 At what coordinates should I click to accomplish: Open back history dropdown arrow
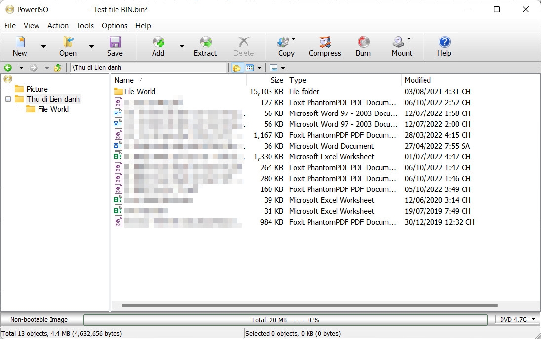point(21,68)
